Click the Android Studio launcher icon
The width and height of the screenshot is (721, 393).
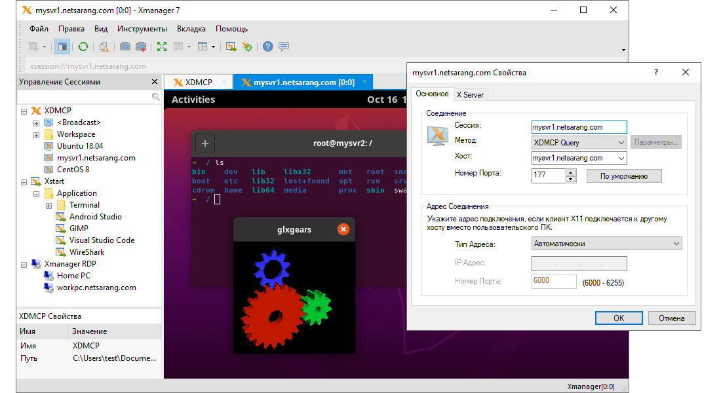click(x=61, y=217)
